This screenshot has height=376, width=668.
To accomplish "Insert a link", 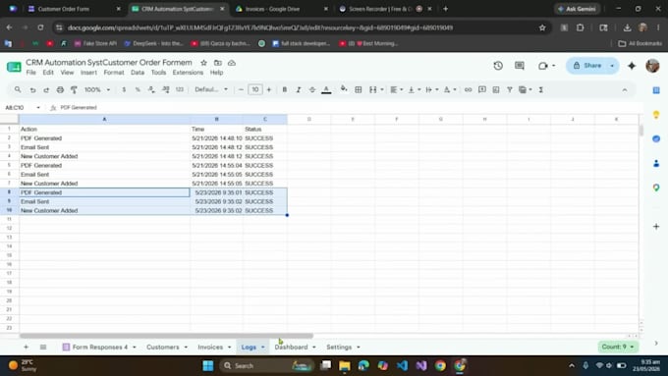I will pos(469,90).
